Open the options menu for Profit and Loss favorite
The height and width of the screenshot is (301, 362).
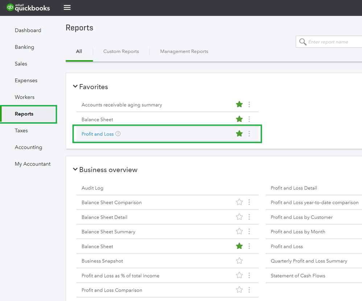[249, 134]
